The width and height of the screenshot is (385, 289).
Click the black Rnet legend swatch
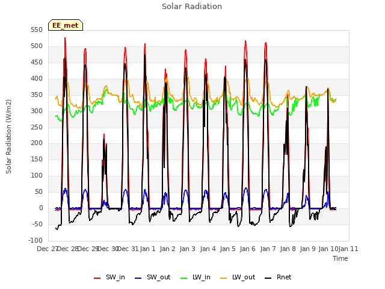(x=268, y=278)
